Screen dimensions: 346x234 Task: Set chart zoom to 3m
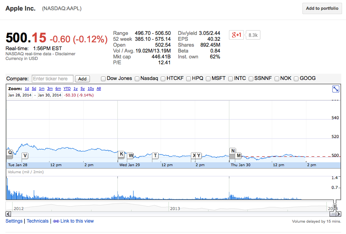(x=50, y=89)
